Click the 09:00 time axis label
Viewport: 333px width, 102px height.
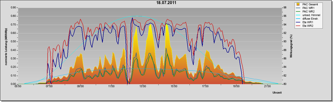click(x=80, y=86)
